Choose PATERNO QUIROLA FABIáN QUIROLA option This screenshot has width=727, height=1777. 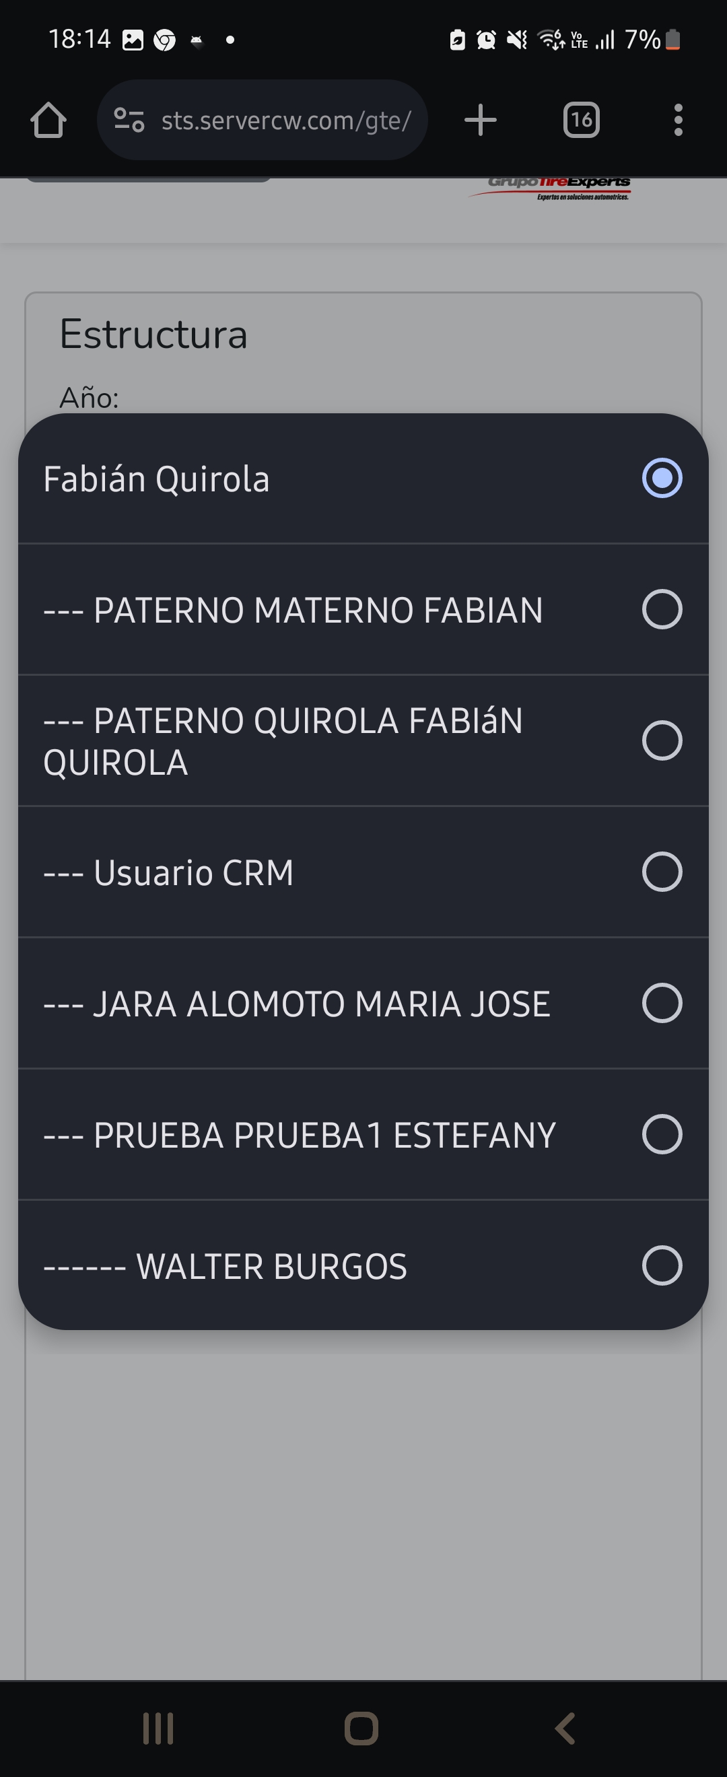click(x=283, y=741)
